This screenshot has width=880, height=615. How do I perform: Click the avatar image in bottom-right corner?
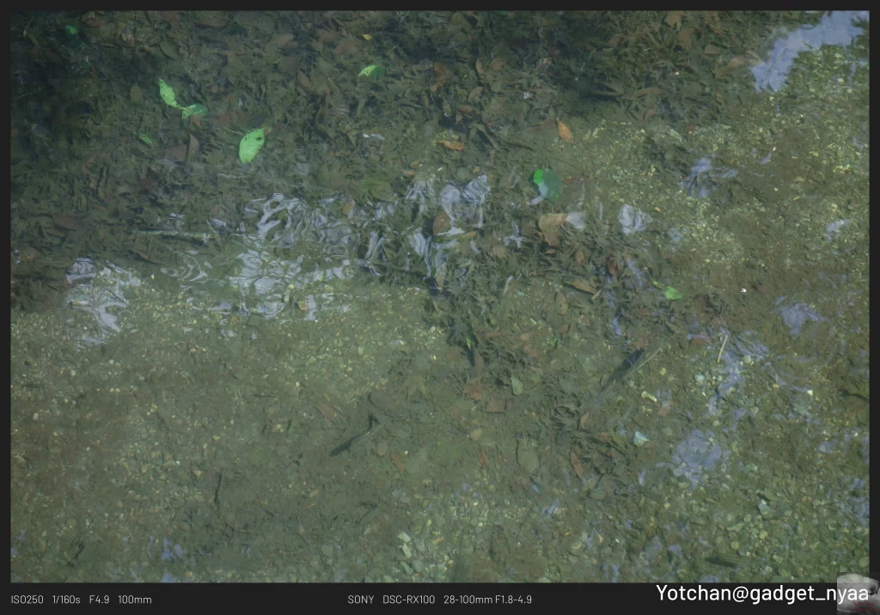pyautogui.click(x=856, y=594)
